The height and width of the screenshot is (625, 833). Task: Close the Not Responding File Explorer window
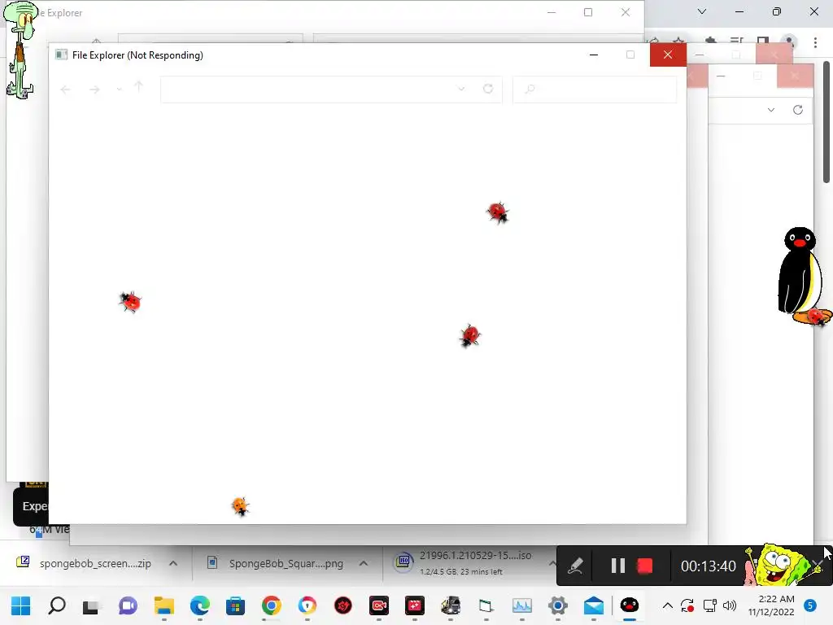tap(668, 55)
